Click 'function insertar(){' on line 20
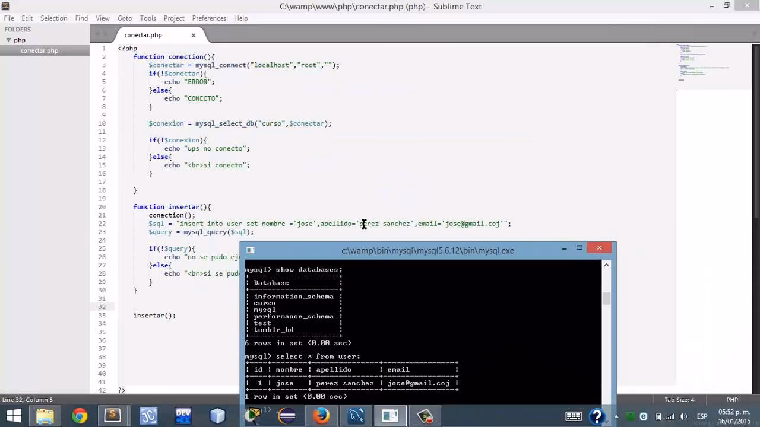Screen dimensions: 760x427 (172, 207)
